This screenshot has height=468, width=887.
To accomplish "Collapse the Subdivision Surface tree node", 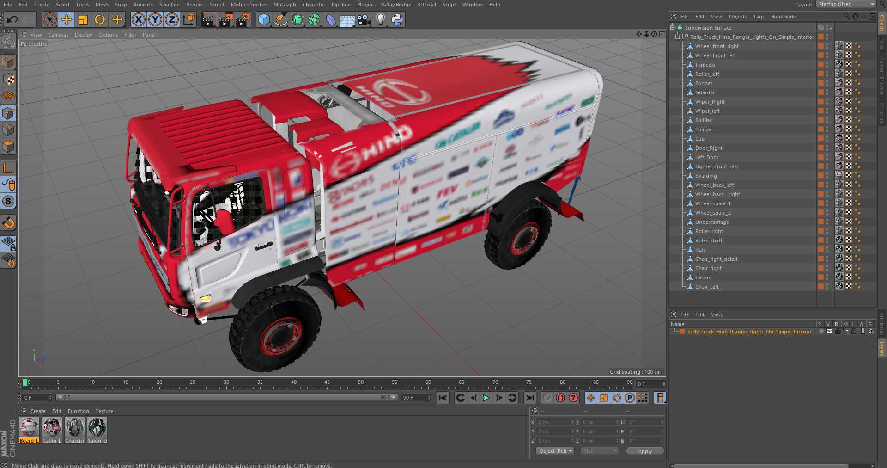I will [673, 27].
